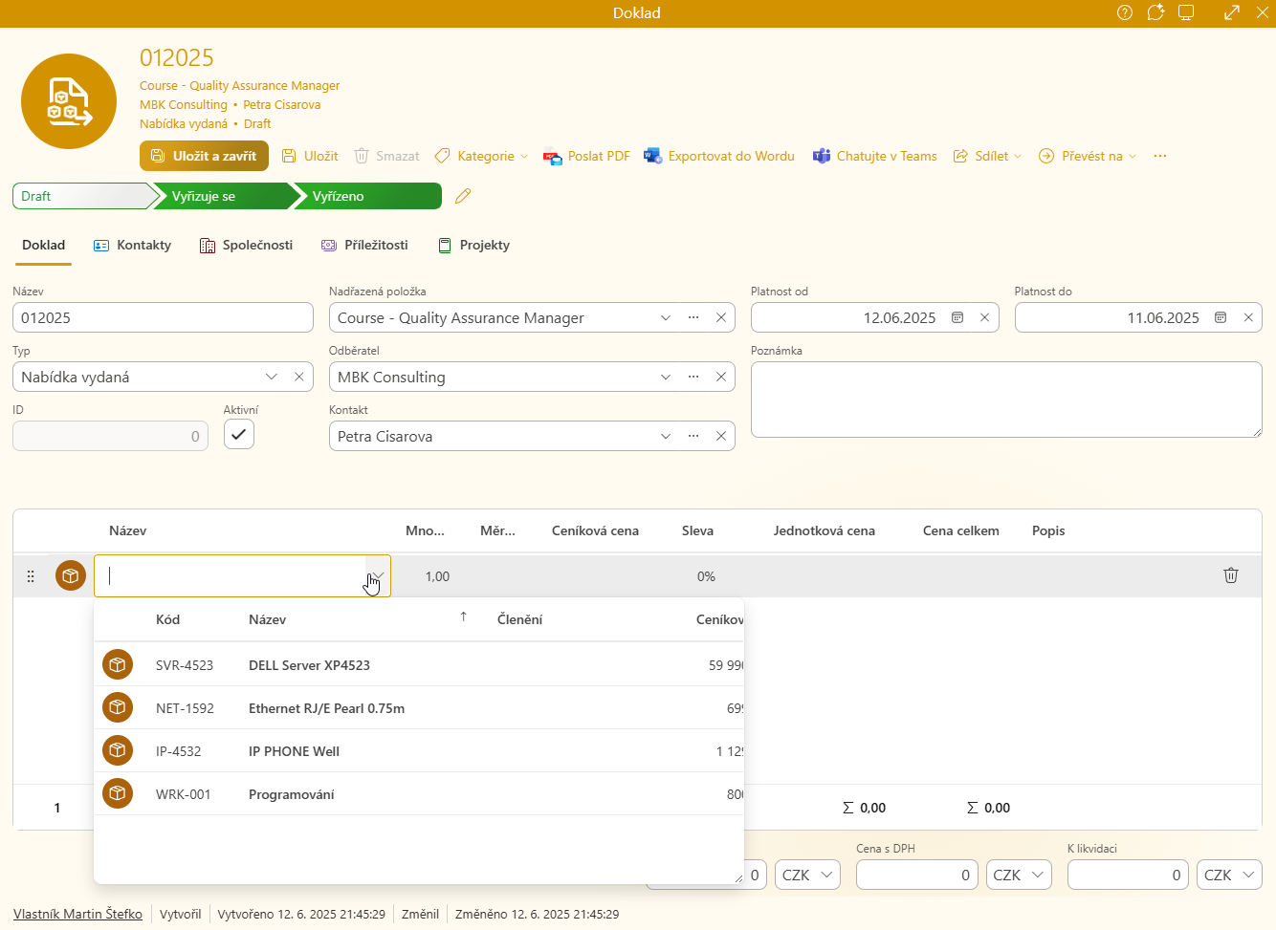Open the Převést na dropdown
The height and width of the screenshot is (930, 1276).
1088,156
